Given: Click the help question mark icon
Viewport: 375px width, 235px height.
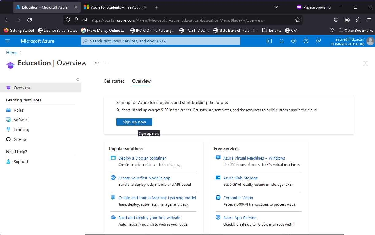Looking at the screenshot, I should pyautogui.click(x=306, y=41).
